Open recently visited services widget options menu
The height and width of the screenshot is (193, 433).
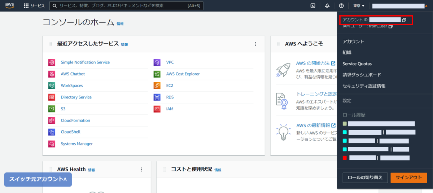[255, 44]
